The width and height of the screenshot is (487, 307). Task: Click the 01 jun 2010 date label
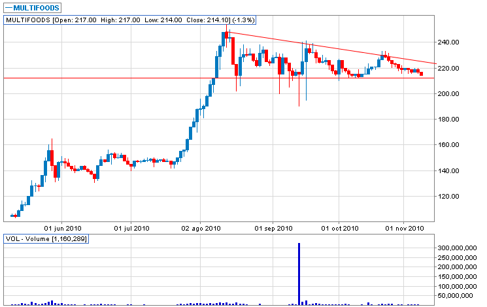pyautogui.click(x=63, y=229)
